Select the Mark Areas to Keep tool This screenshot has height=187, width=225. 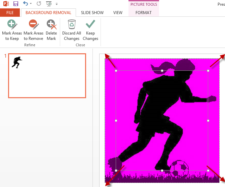click(12, 30)
